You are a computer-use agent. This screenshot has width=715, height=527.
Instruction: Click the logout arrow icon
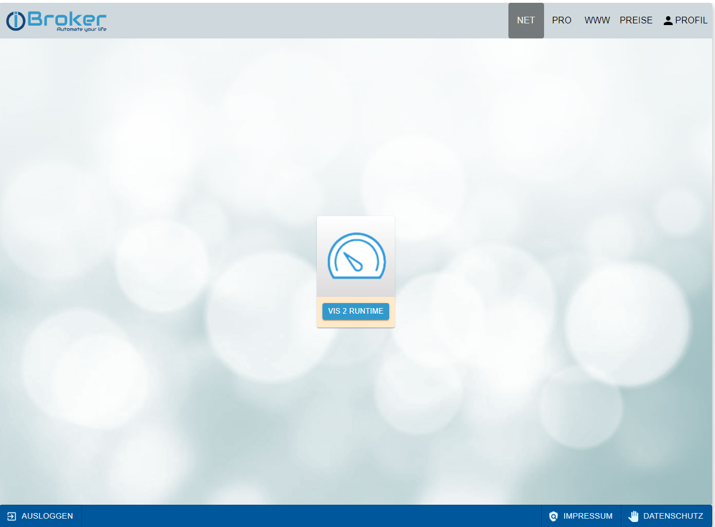12,516
